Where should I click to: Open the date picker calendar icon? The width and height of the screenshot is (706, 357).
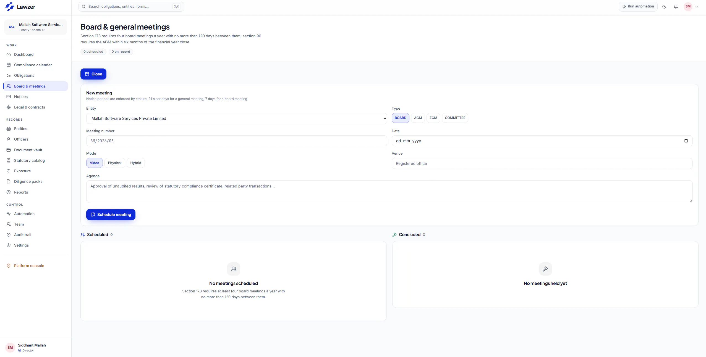tap(686, 141)
